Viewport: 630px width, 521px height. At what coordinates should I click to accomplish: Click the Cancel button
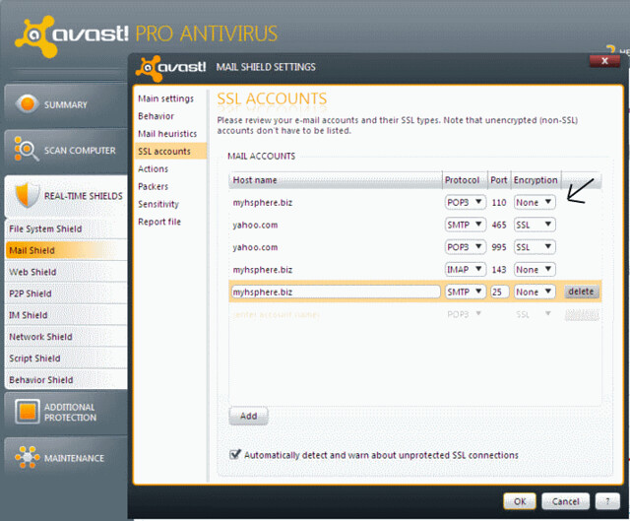[x=565, y=501]
